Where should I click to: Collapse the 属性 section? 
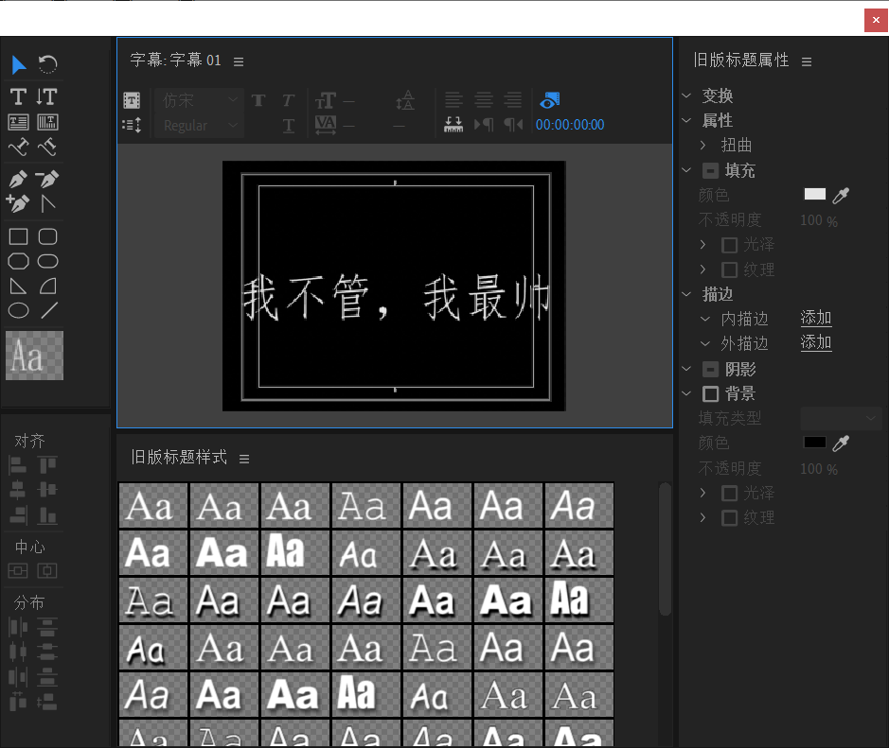tap(686, 121)
